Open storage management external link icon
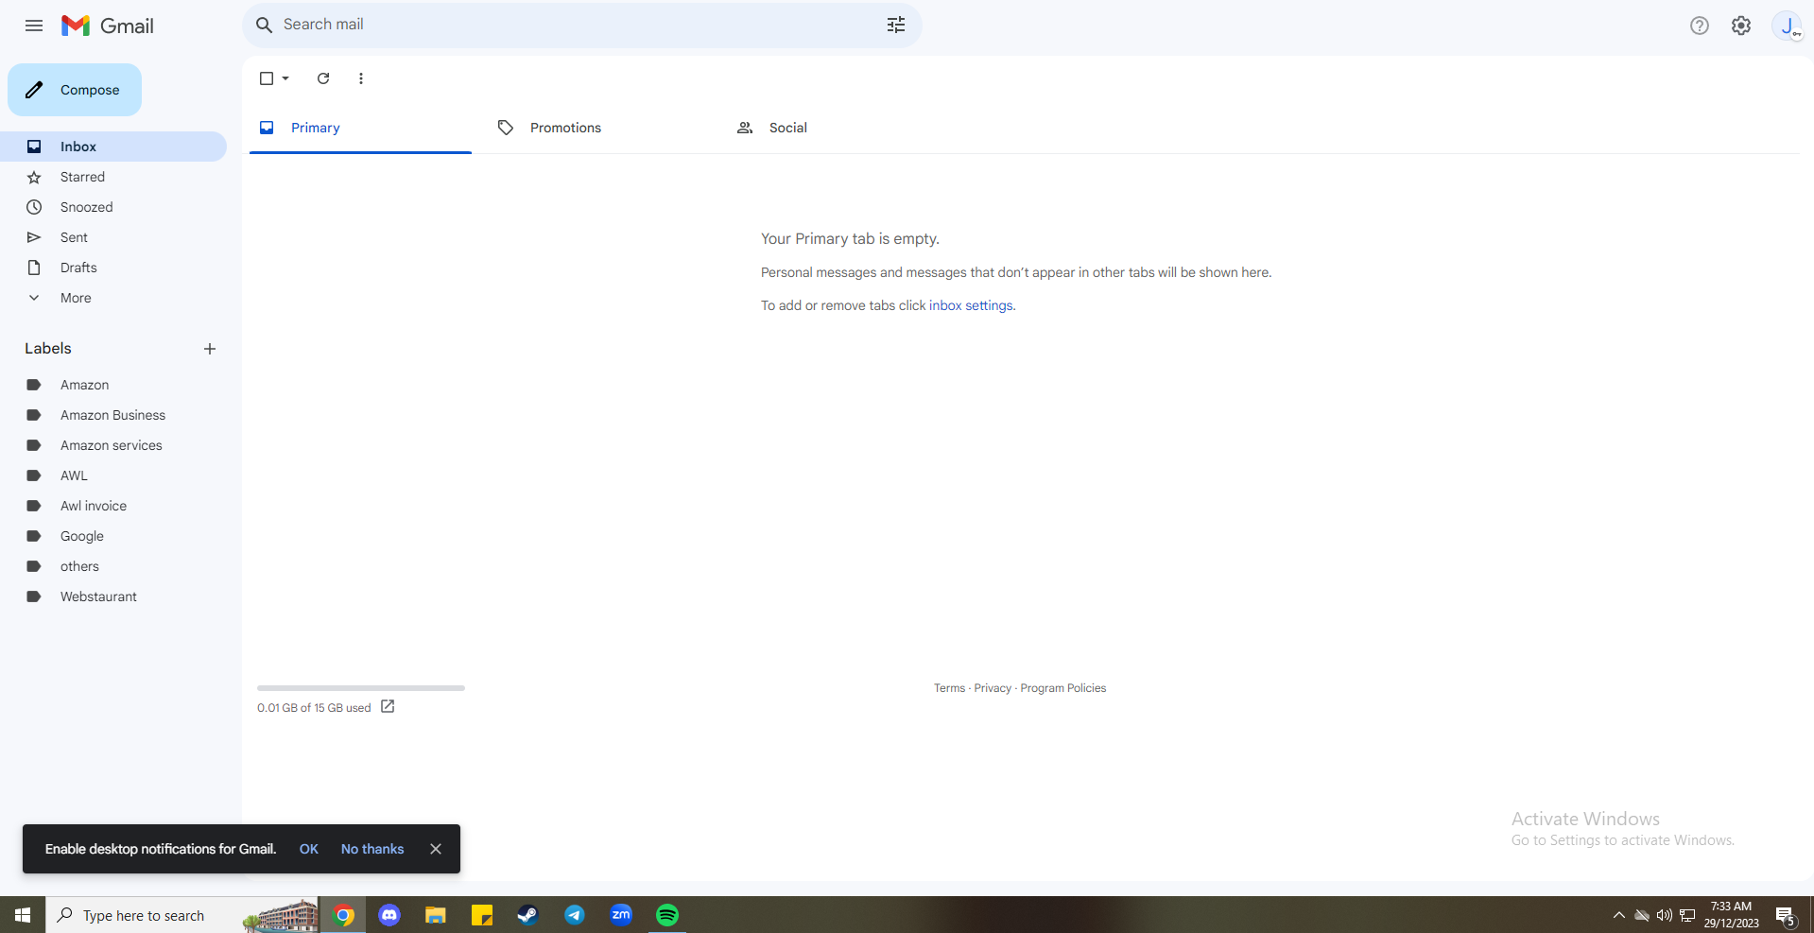 (388, 707)
